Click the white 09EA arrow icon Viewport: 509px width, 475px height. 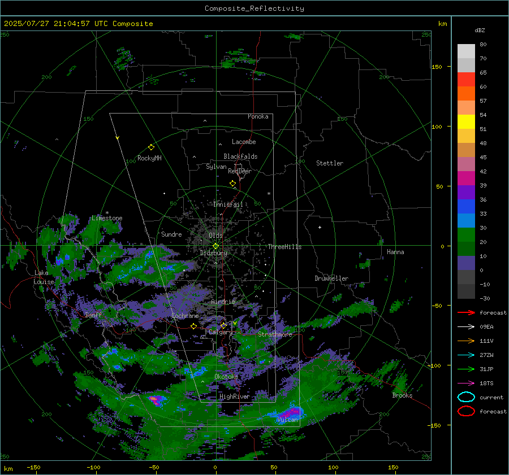coord(466,326)
